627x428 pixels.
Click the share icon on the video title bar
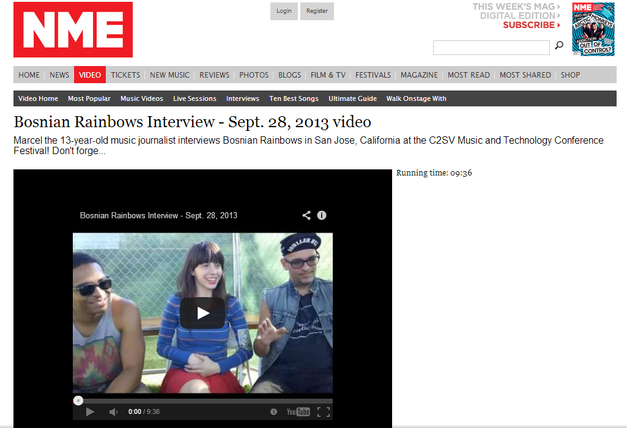point(306,215)
